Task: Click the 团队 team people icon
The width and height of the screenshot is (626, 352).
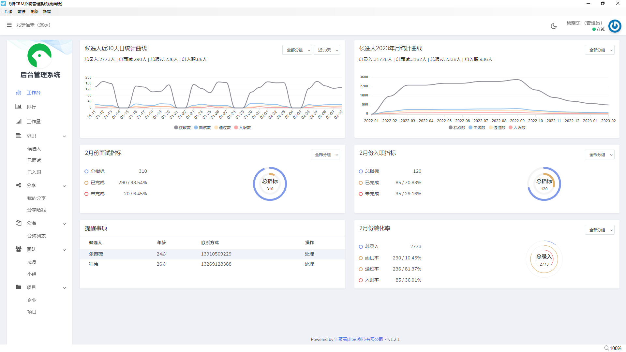Action: coord(19,249)
